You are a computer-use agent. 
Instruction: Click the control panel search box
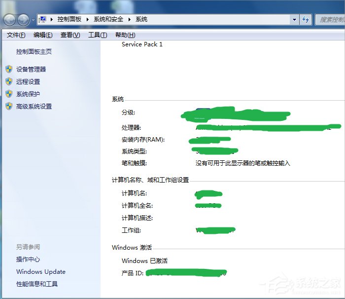[330, 20]
